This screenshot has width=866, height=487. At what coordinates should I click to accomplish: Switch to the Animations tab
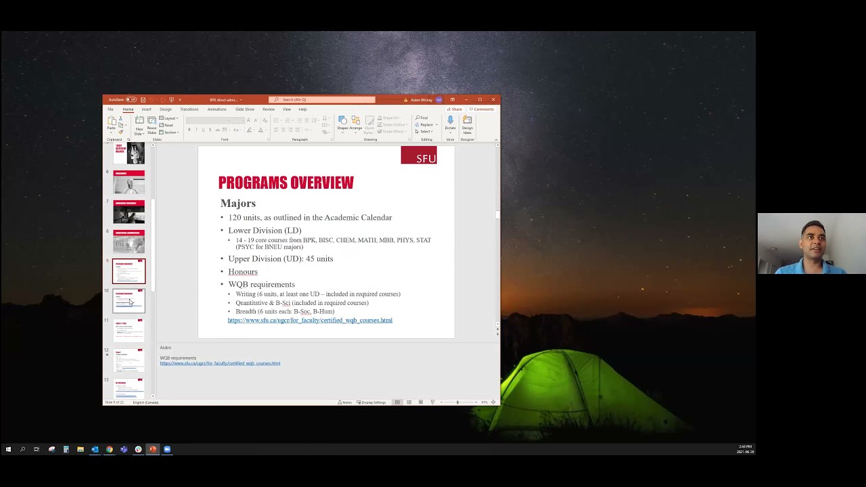[x=217, y=110]
